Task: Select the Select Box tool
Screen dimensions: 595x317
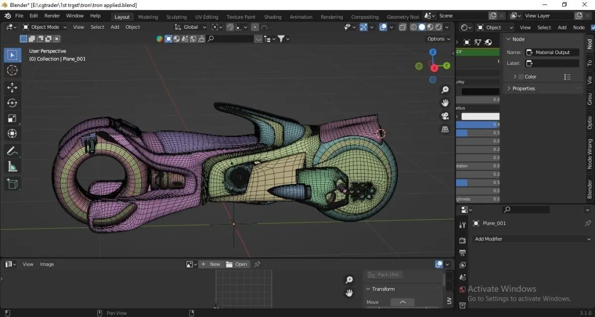Action: pos(12,55)
